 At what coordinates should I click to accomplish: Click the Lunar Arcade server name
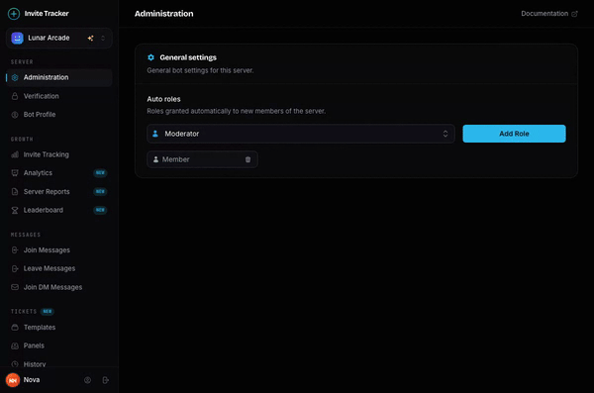point(49,38)
